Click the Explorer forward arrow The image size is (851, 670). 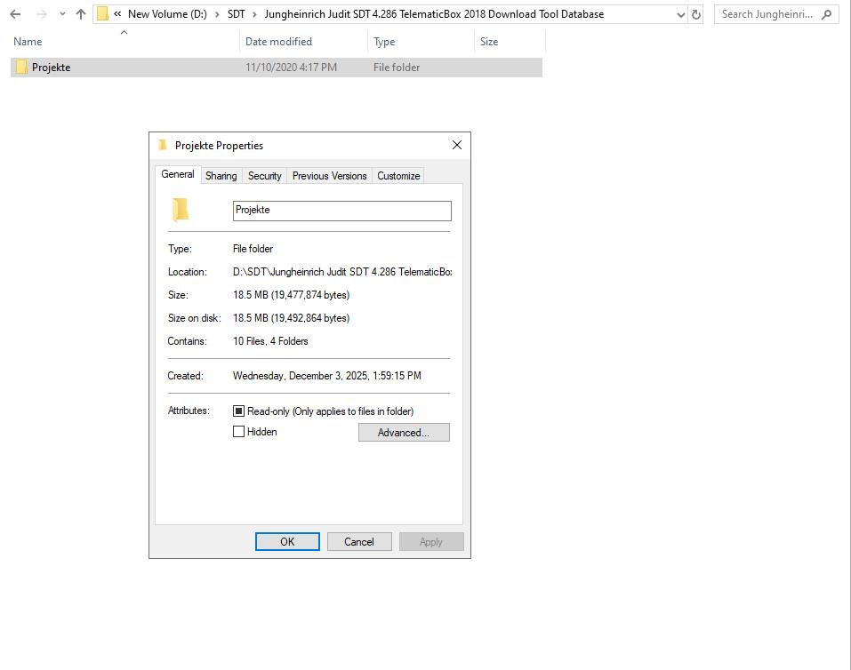tap(41, 14)
